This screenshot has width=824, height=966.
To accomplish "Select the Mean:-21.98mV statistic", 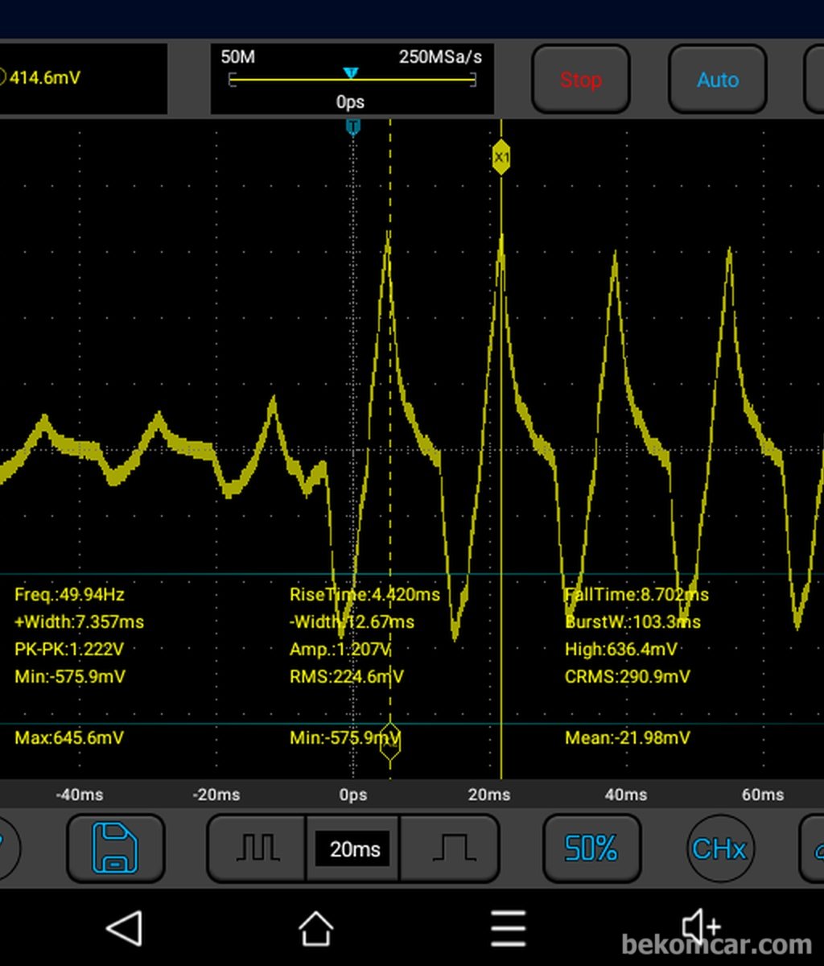I will [x=627, y=737].
